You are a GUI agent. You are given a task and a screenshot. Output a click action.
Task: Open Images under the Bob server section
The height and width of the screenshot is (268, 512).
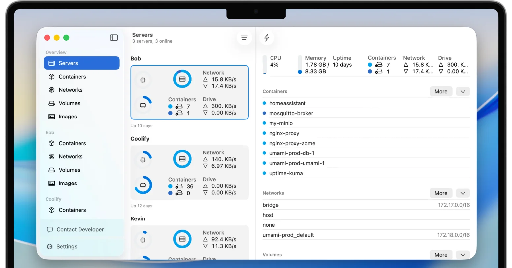point(68,183)
